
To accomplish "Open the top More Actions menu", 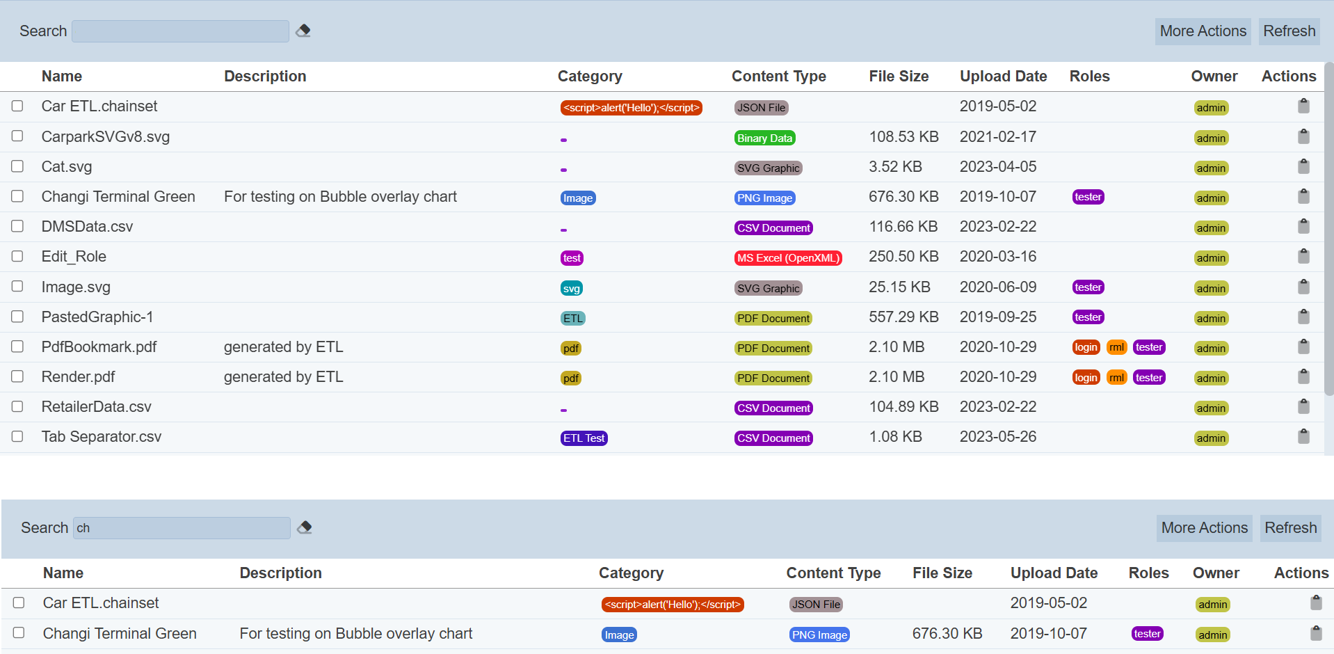I will coord(1203,31).
